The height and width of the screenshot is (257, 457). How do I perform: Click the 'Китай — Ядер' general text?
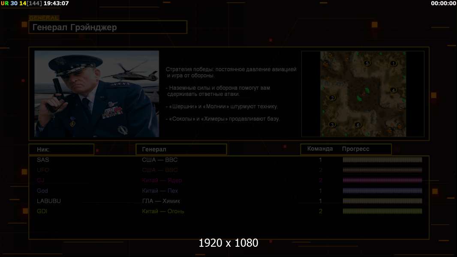tap(162, 180)
